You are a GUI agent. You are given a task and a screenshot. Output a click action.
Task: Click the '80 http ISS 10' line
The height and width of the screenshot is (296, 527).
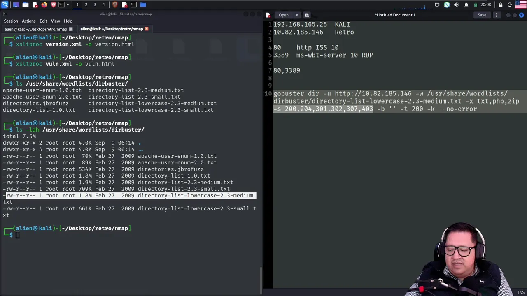[306, 47]
